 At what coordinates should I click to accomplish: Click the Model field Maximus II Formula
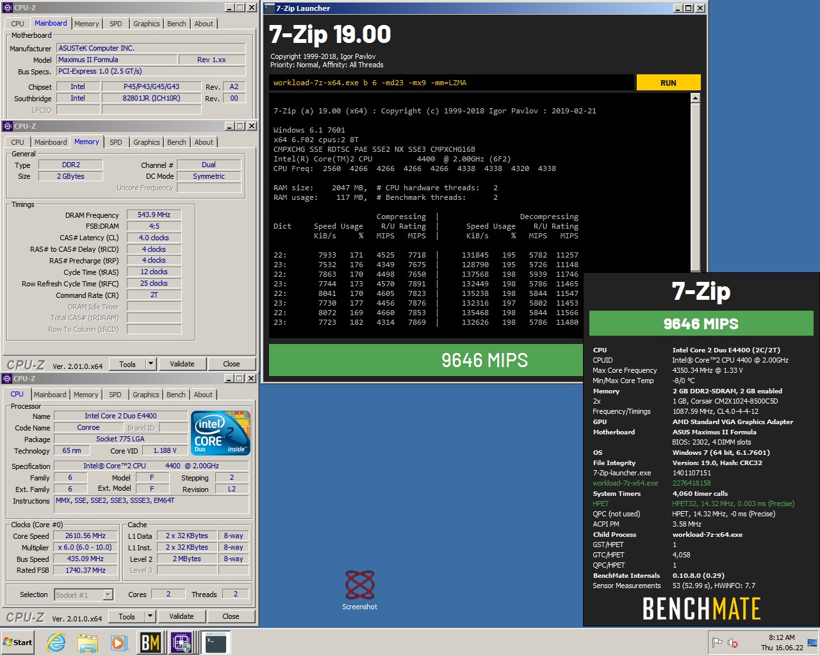click(x=117, y=60)
